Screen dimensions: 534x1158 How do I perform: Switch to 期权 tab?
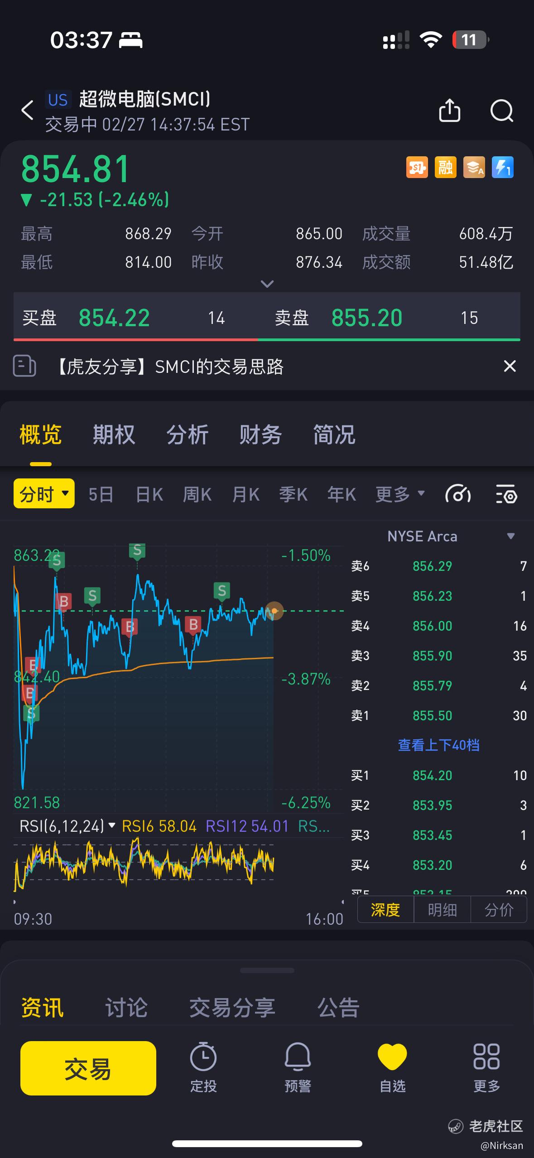(114, 434)
